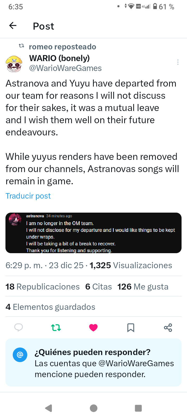View the 18 Republicaciones list
This screenshot has height=419, width=187.
[43, 286]
